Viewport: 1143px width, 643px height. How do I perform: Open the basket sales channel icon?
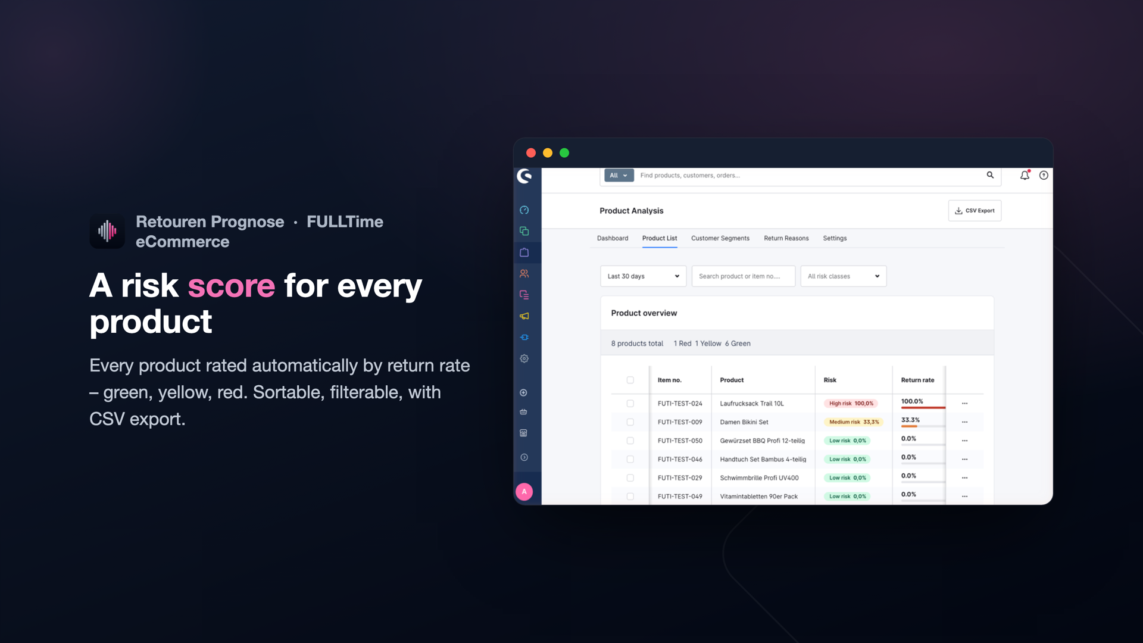click(x=523, y=412)
